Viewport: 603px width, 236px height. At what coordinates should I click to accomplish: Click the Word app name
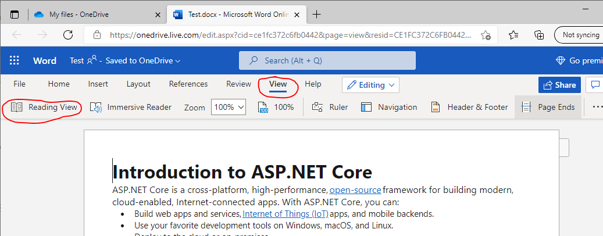point(45,60)
